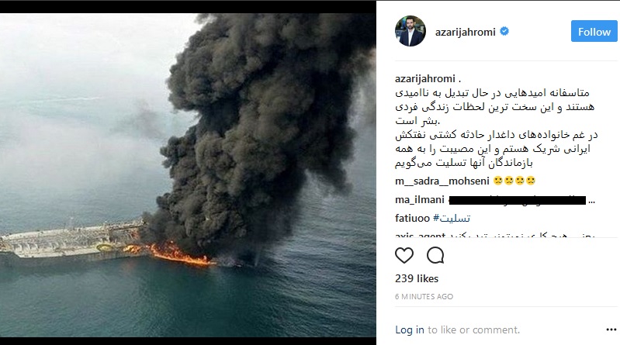Click the Persian caption text
This screenshot has height=345, width=620.
click(497, 128)
